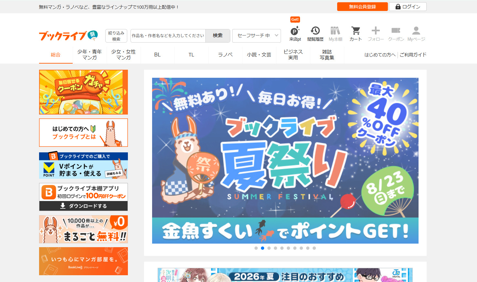Screen dimensions: 477x282
Task: Click the 無料会員登録 button
Action: [362, 7]
